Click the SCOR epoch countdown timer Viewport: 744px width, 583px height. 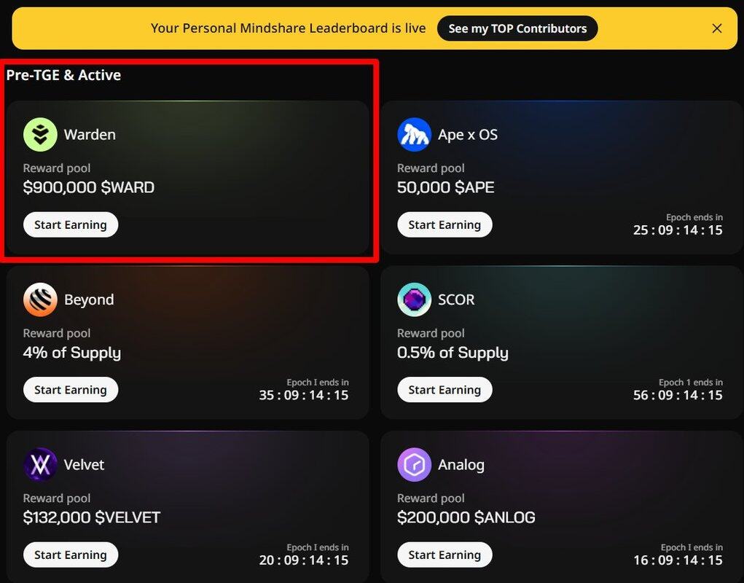tap(678, 395)
